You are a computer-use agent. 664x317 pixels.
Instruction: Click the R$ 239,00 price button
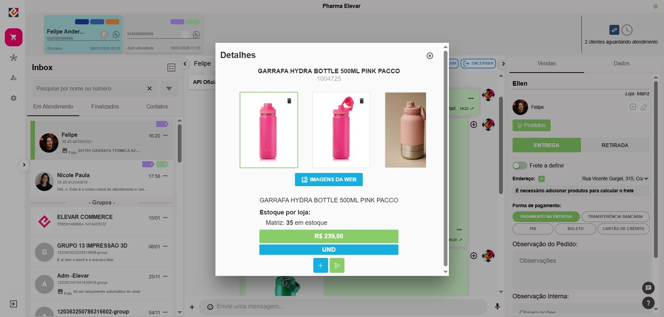[329, 236]
